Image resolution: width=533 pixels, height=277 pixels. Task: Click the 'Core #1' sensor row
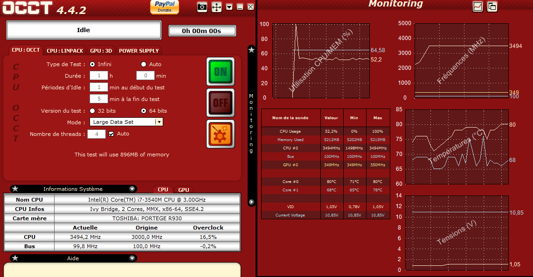click(x=325, y=190)
